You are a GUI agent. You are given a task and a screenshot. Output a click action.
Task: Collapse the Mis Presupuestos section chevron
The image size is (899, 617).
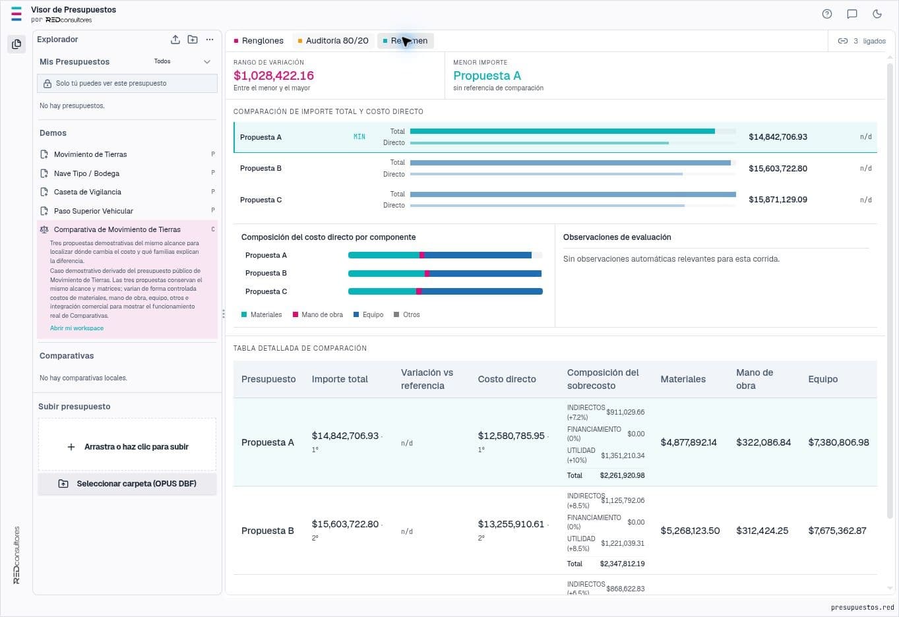coord(207,62)
